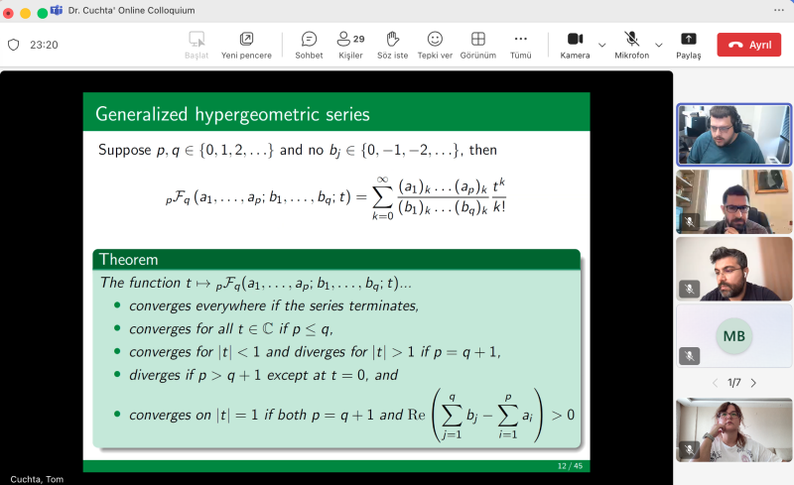Select the MB participant tile

pos(733,336)
